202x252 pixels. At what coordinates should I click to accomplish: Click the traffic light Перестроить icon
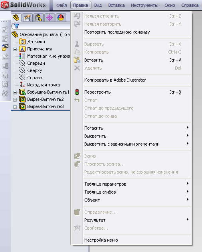pos(77,92)
